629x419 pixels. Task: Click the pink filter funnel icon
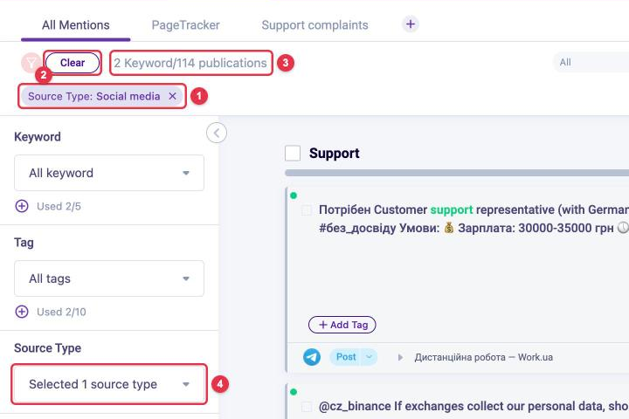31,63
